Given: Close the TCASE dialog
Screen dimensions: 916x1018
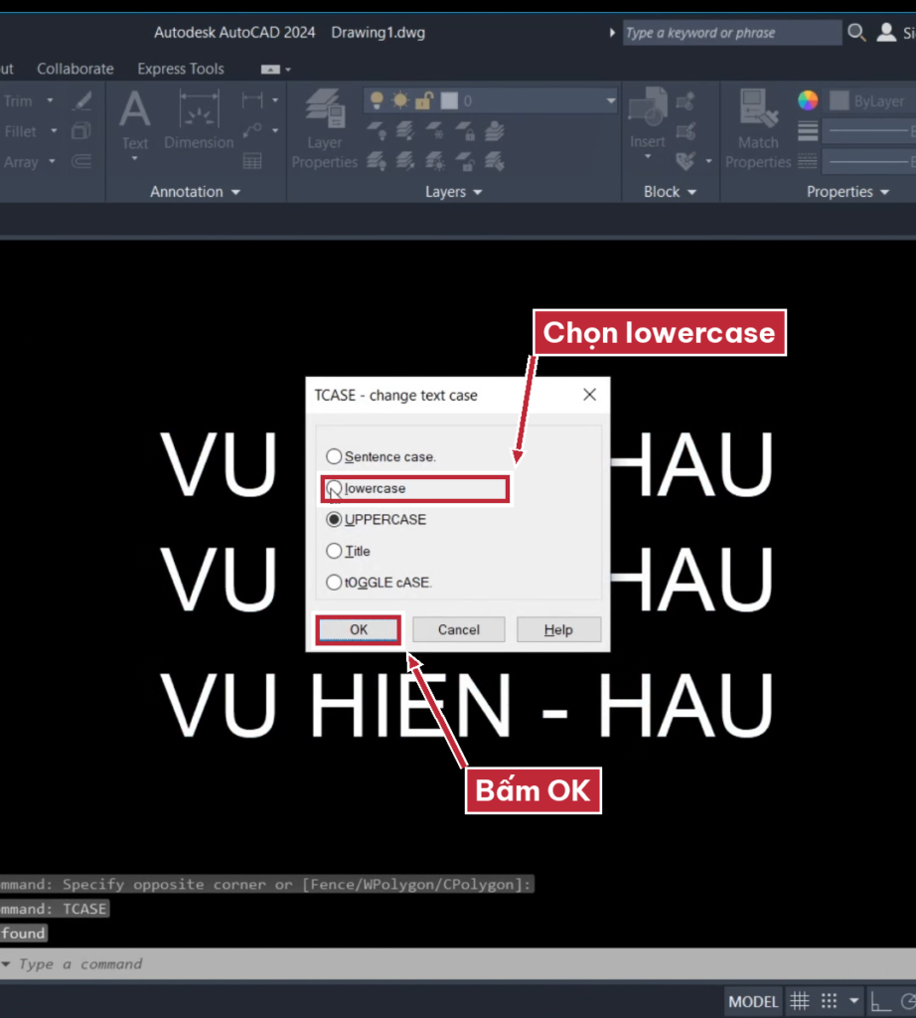Looking at the screenshot, I should click(x=590, y=395).
